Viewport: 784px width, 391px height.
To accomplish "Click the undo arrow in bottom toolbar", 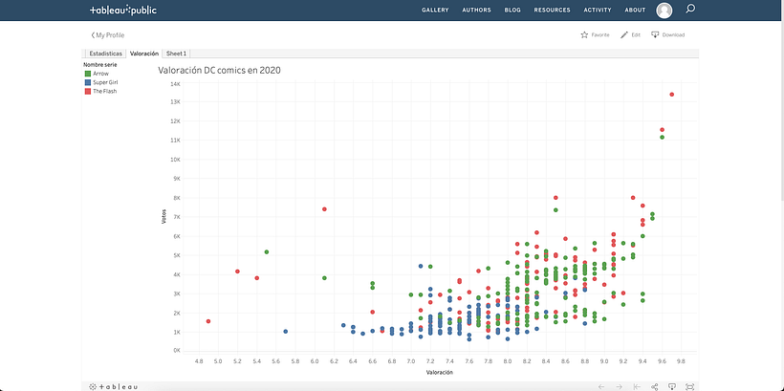I will pyautogui.click(x=601, y=386).
